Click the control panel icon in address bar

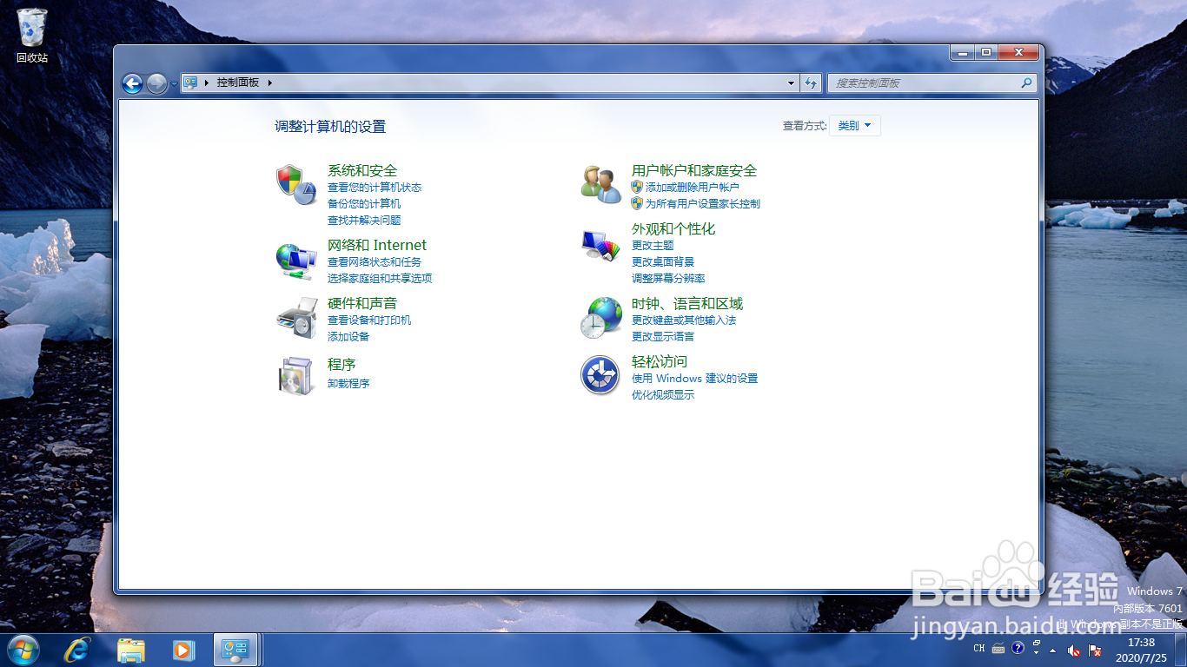coord(190,83)
